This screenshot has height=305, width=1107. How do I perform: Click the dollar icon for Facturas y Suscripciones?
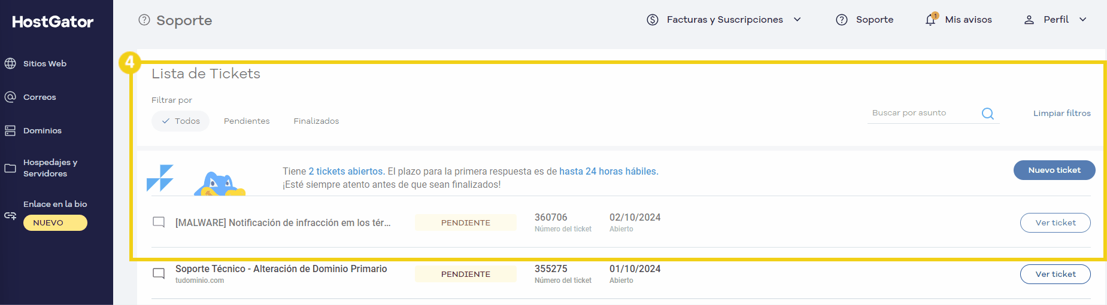pos(653,20)
